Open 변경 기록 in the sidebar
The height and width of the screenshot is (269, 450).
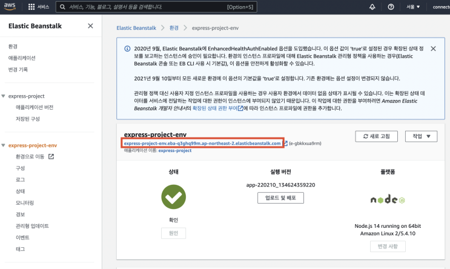pos(18,70)
